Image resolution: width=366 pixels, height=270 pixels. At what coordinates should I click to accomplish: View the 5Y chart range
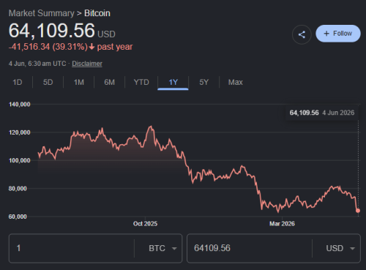click(x=204, y=82)
